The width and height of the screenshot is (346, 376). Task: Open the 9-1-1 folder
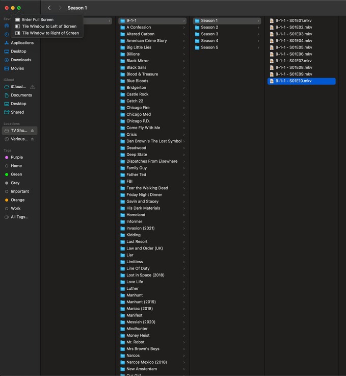(x=152, y=20)
